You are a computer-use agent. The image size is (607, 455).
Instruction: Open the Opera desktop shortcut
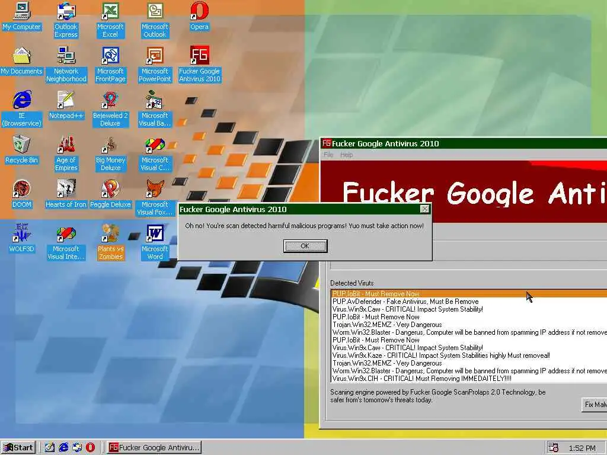(x=199, y=17)
